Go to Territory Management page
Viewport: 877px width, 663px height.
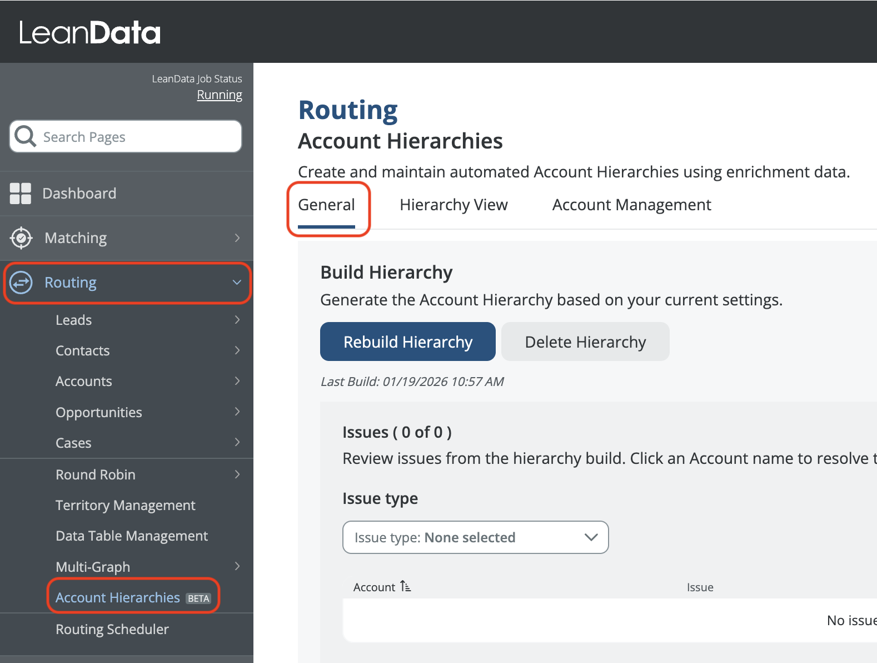(126, 505)
